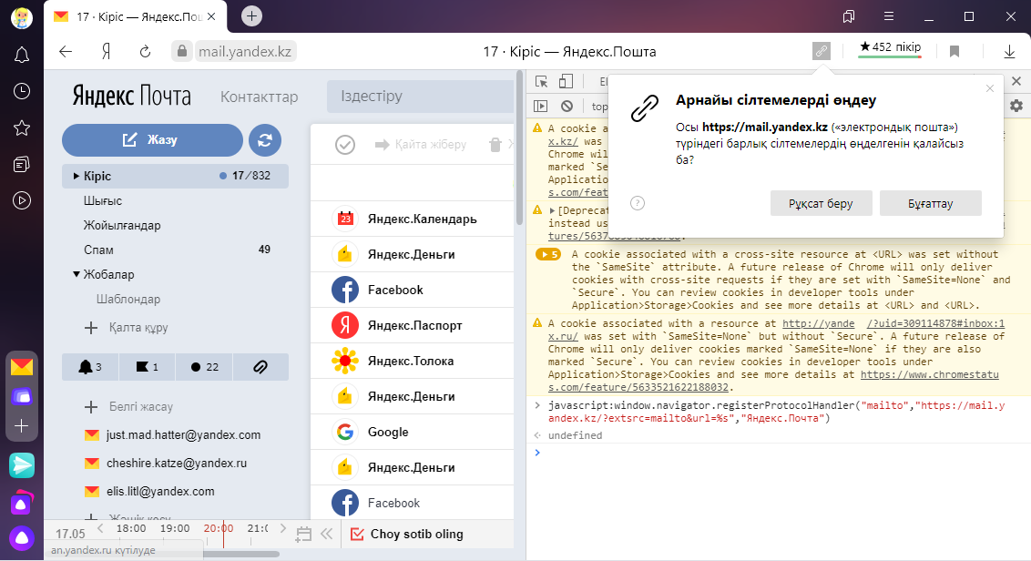Select the DevTools element inspector icon
The width and height of the screenshot is (1031, 561).
[x=542, y=82]
